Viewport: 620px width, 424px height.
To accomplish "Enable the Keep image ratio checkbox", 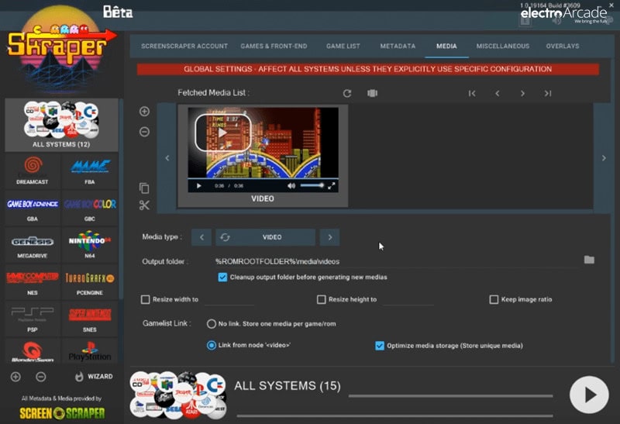I will point(494,299).
